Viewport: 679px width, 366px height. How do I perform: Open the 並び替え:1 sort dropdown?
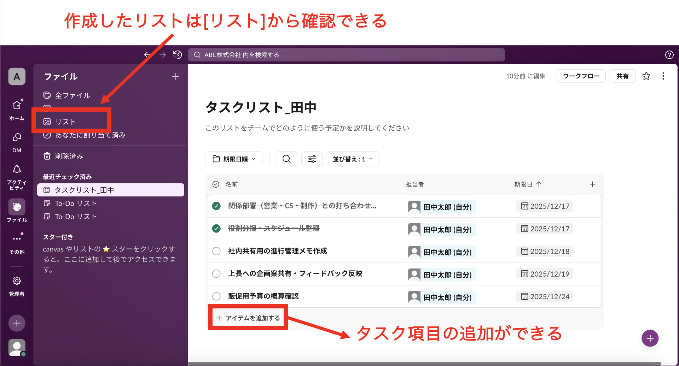(353, 159)
